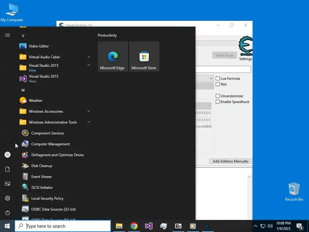Open the media player taskbar icon

coord(193,226)
